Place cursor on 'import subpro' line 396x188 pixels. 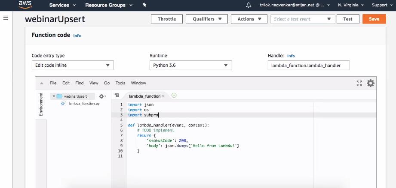(x=143, y=115)
